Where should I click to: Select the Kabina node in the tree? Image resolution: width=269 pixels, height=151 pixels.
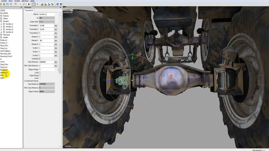coord(6,16)
